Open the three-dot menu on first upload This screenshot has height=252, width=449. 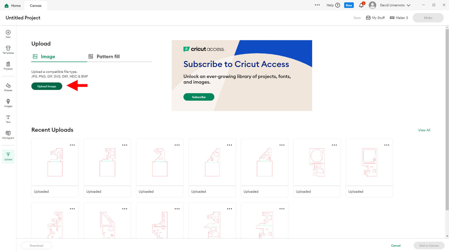pos(72,145)
